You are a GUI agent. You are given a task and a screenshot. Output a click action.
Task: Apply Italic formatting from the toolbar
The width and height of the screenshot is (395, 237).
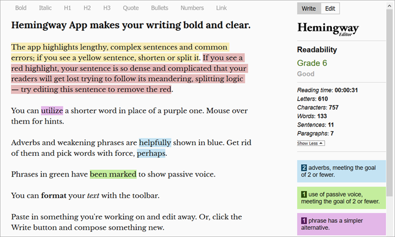click(x=45, y=8)
